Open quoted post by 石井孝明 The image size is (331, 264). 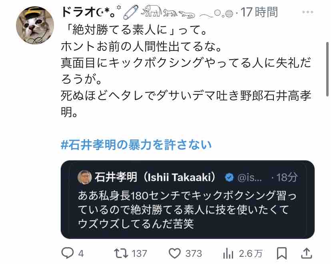click(187, 200)
